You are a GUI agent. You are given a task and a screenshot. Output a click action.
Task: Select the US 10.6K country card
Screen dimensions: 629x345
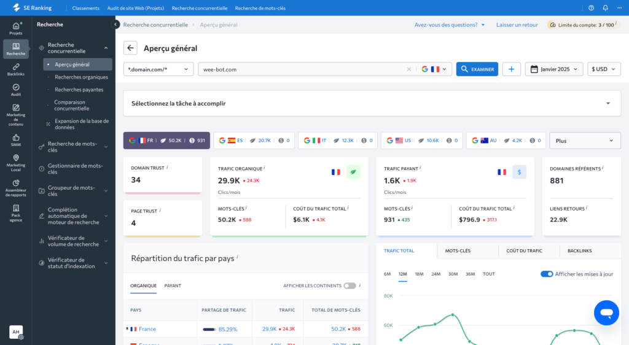point(421,141)
